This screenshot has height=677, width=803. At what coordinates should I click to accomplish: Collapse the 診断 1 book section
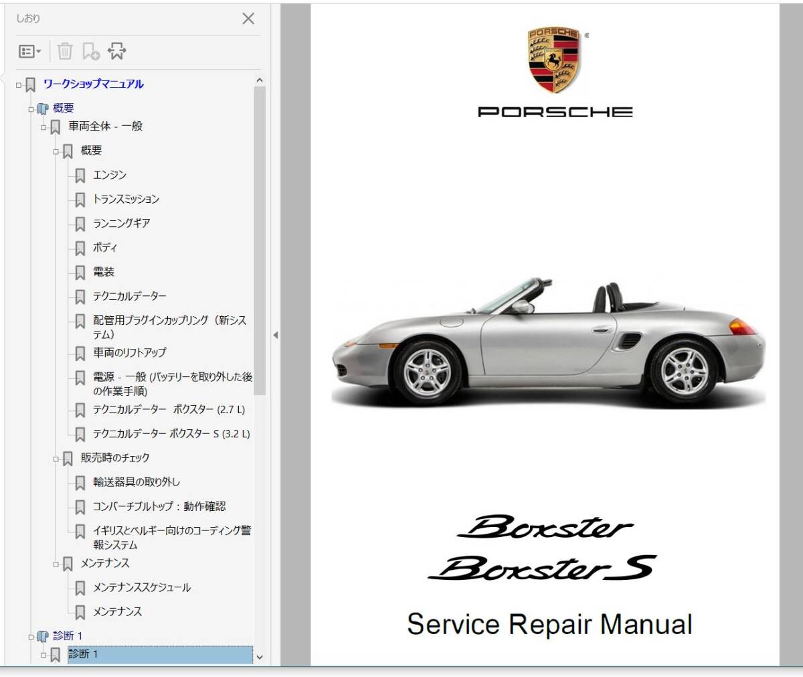31,637
